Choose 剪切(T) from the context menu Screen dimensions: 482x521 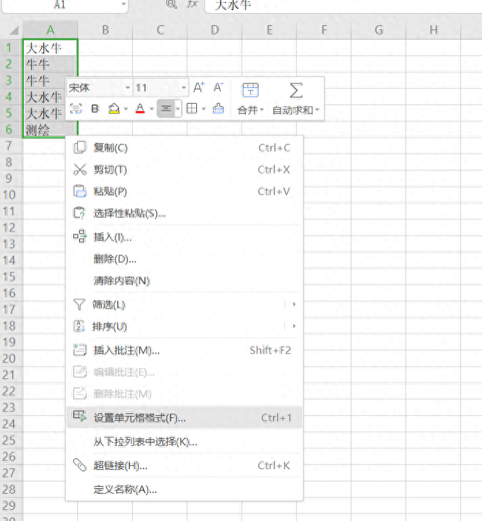coord(185,170)
